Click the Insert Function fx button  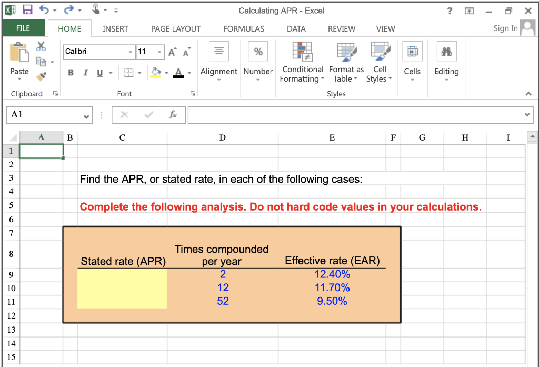(x=174, y=115)
